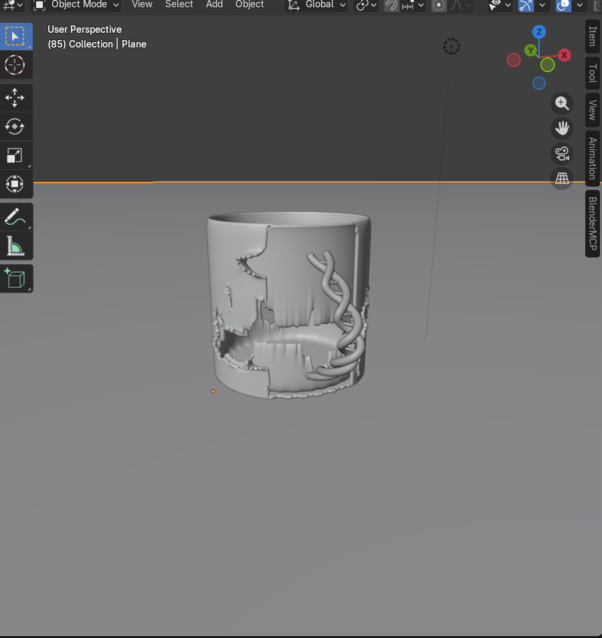Select the Scale tool
The height and width of the screenshot is (638, 602).
[x=15, y=155]
